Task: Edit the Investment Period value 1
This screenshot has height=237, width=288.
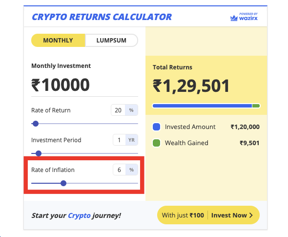Action: tap(119, 140)
